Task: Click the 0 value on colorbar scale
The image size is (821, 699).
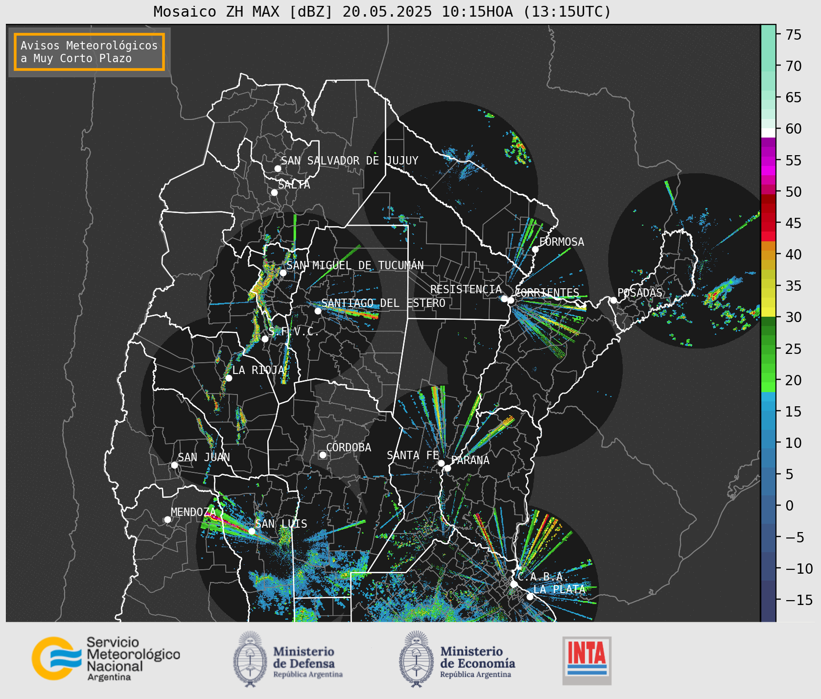Action: (x=789, y=506)
